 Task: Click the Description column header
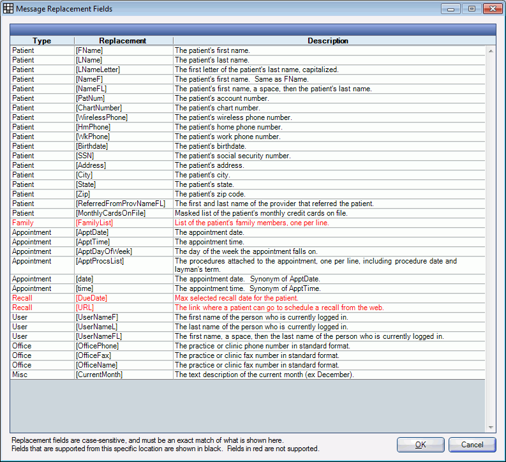(x=328, y=41)
